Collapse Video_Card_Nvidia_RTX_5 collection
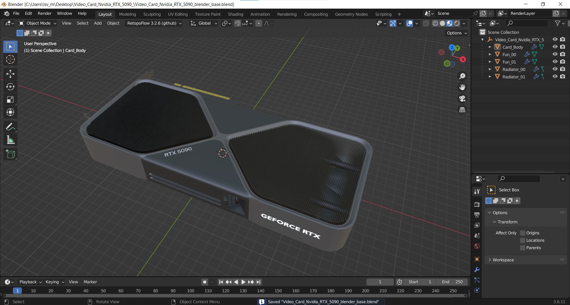 tap(482, 39)
